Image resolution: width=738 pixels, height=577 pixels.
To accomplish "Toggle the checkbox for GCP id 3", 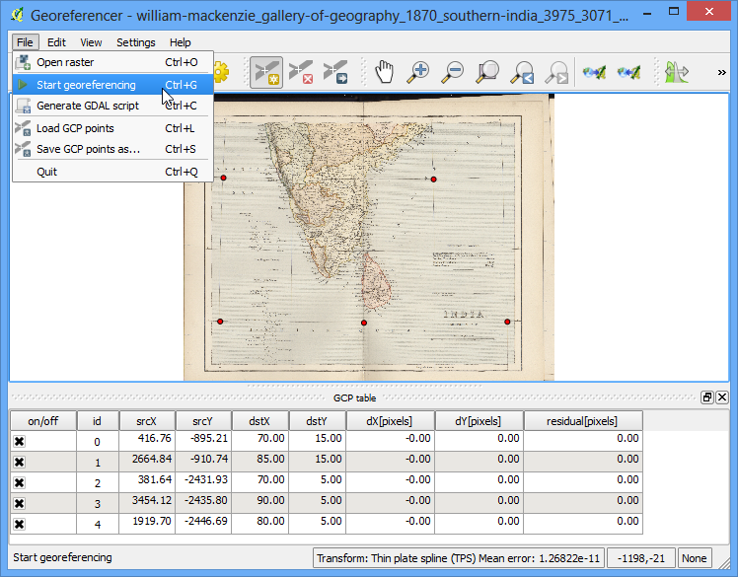I will coord(20,504).
